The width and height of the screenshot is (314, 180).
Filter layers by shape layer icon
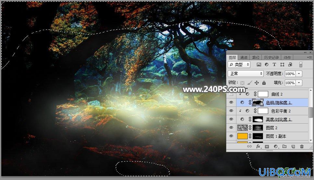(x=282, y=64)
